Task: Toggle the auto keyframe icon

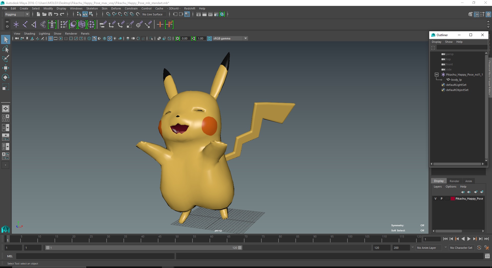Action: 479,248
